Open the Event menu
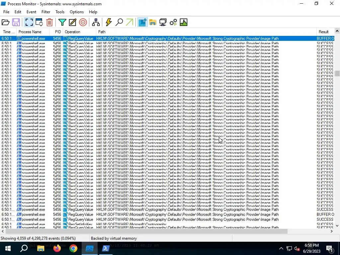The height and width of the screenshot is (255, 340). (x=31, y=12)
